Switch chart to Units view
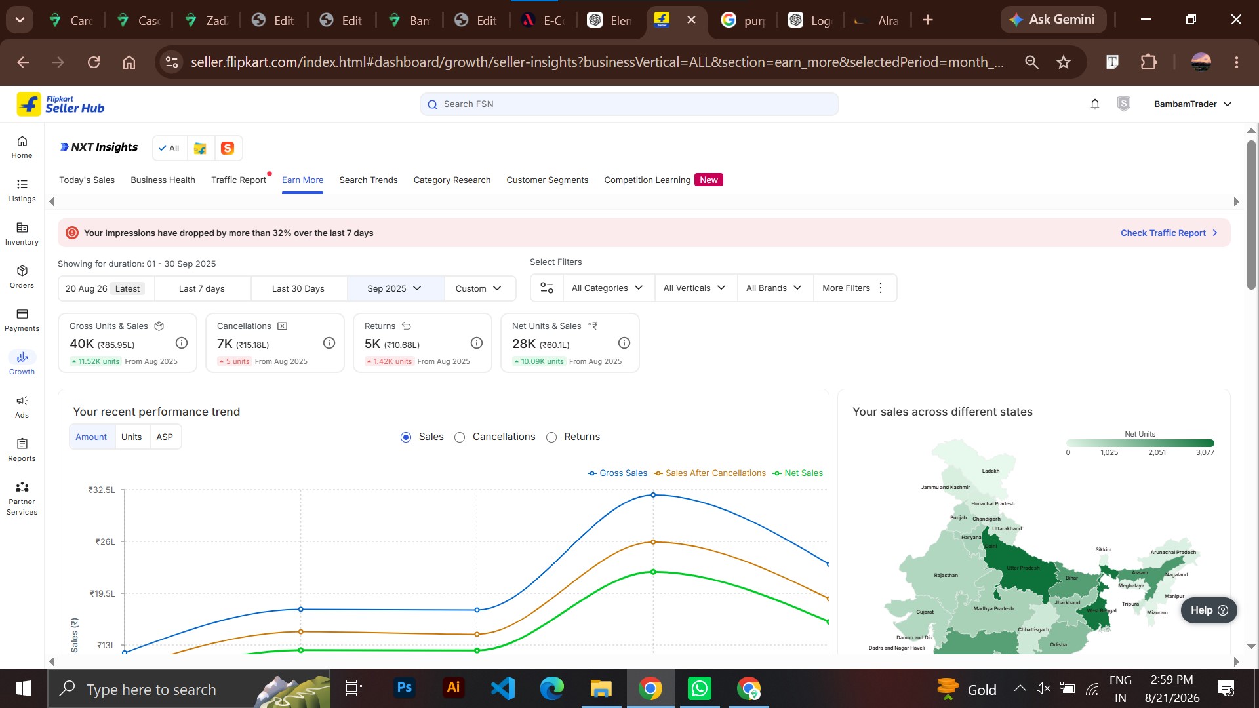 pyautogui.click(x=131, y=437)
